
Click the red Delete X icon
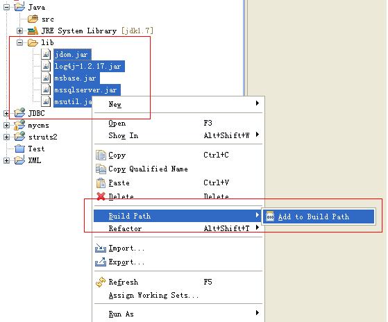(101, 196)
